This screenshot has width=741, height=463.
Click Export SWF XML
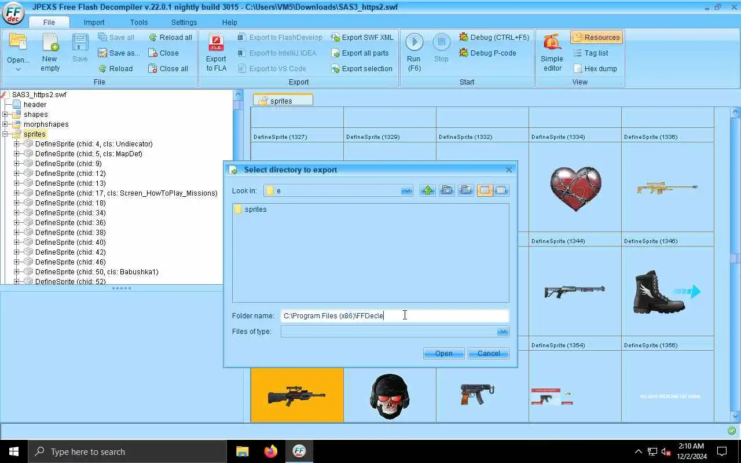[x=362, y=37]
